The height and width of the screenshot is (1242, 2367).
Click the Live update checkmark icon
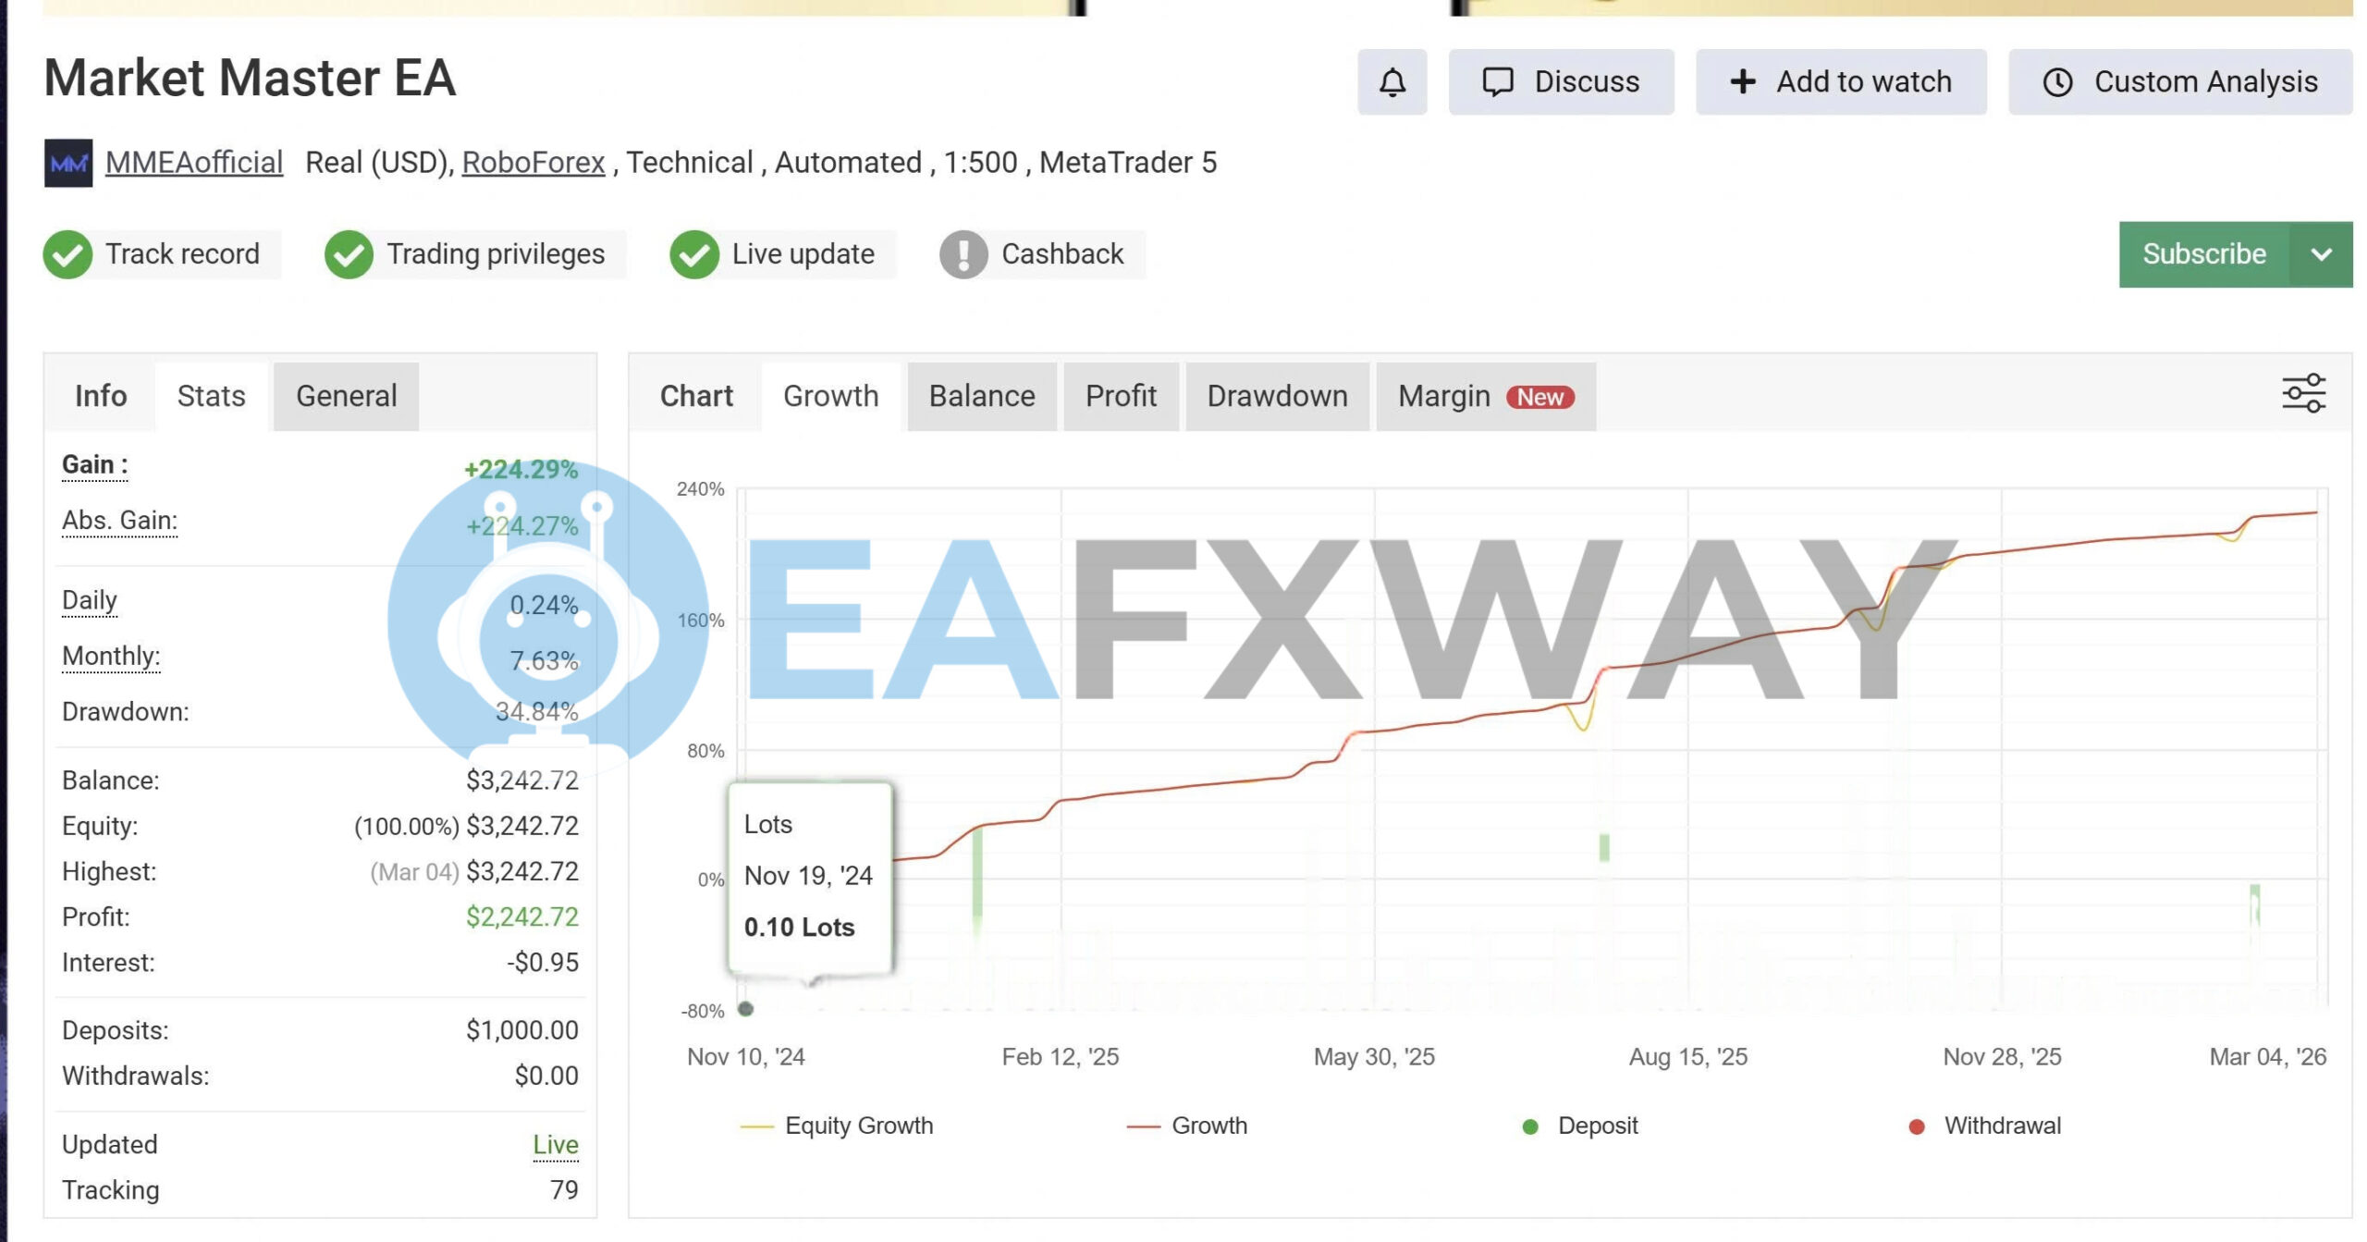pos(694,254)
